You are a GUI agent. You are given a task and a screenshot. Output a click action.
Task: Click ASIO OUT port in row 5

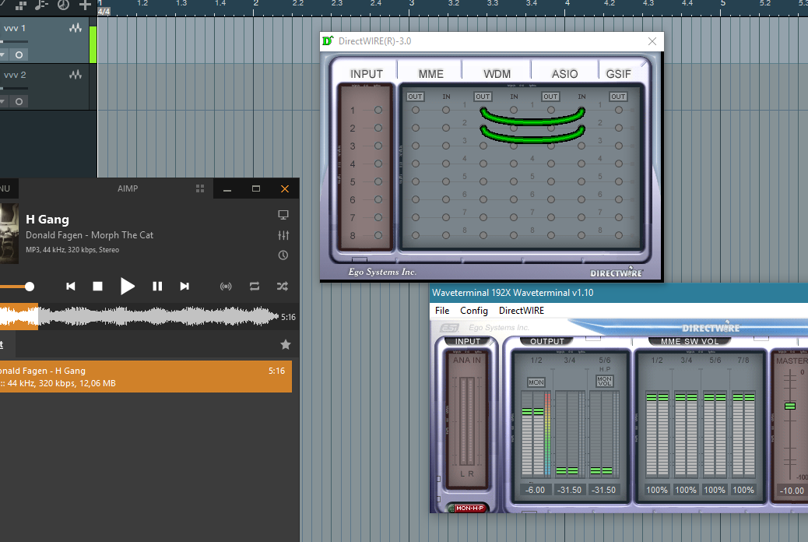[x=551, y=181]
